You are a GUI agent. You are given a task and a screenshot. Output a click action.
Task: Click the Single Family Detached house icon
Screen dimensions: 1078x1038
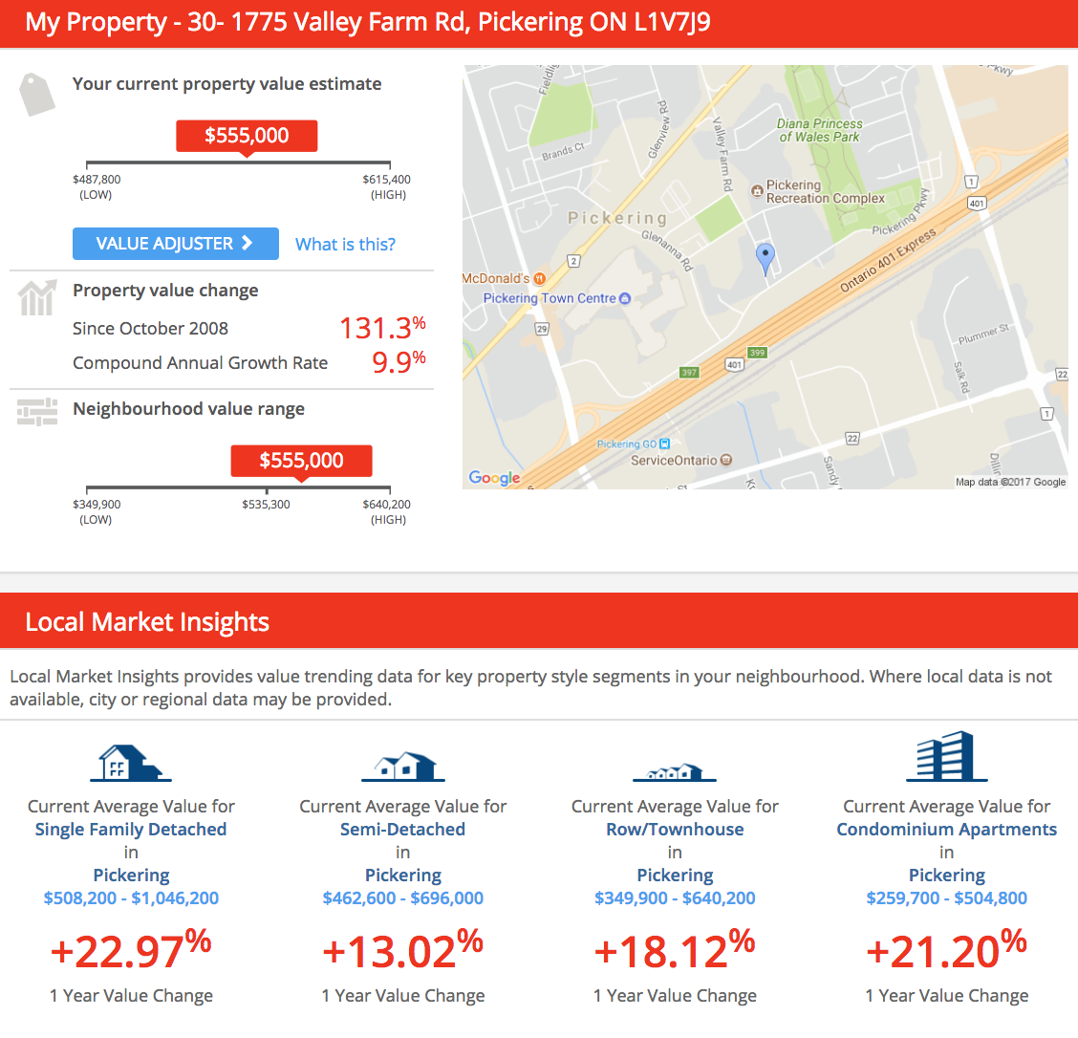(130, 763)
